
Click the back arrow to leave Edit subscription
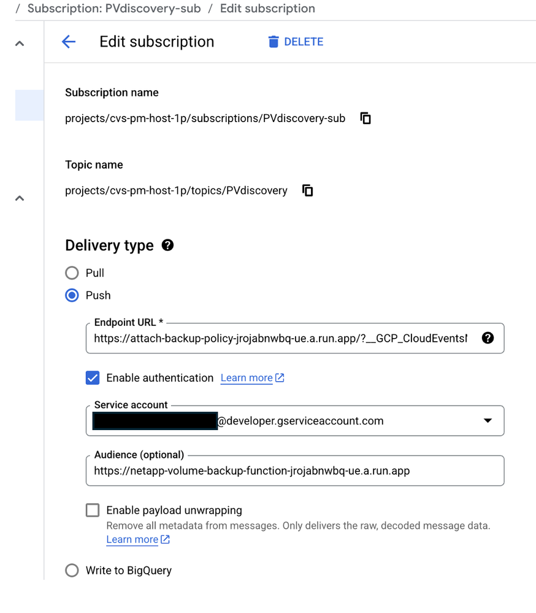[x=68, y=41]
